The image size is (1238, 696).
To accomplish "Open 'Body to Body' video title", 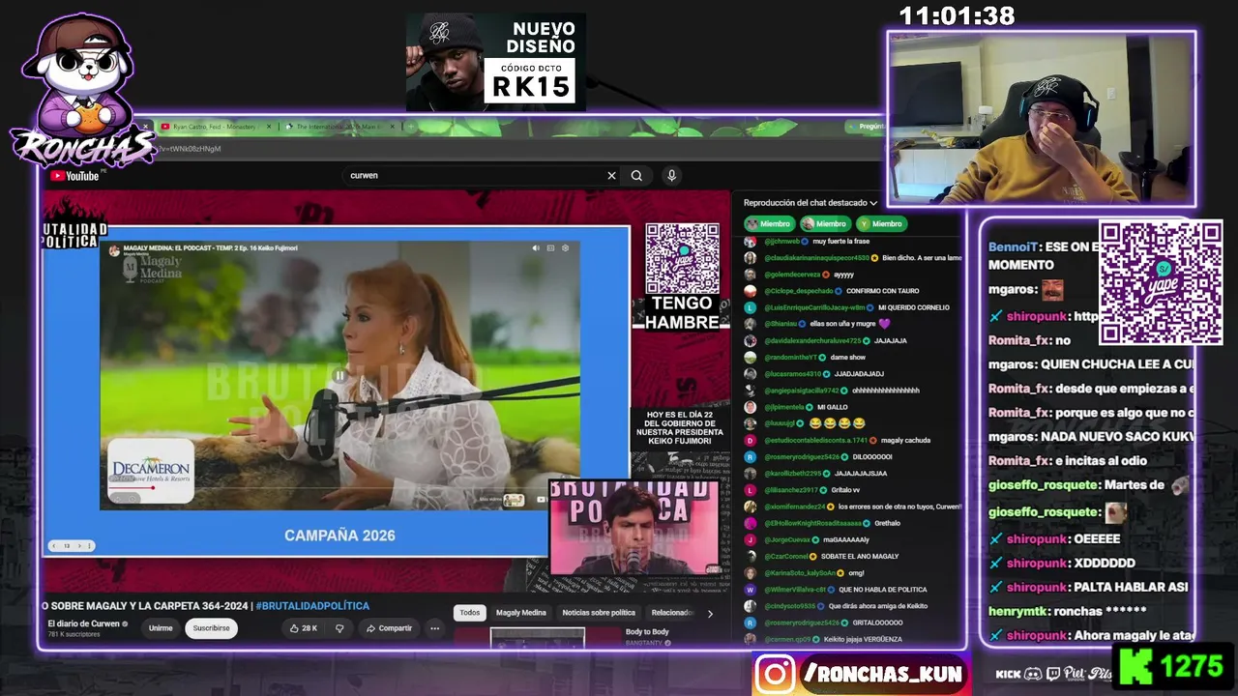I will point(647,632).
